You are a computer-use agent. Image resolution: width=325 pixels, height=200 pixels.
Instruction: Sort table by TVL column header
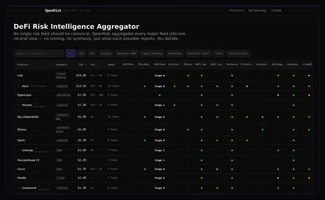pos(82,65)
